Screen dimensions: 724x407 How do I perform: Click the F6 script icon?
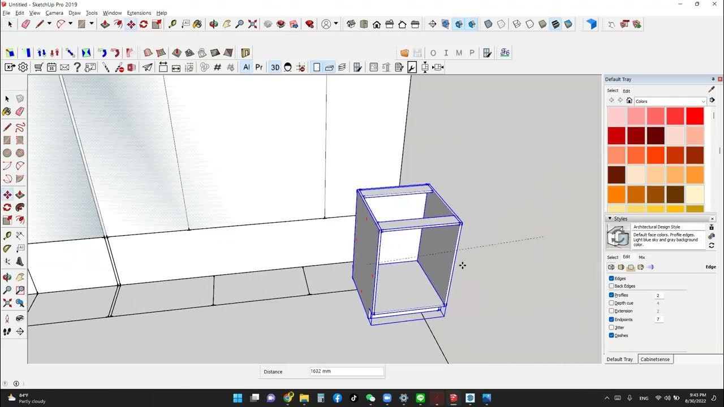505,53
